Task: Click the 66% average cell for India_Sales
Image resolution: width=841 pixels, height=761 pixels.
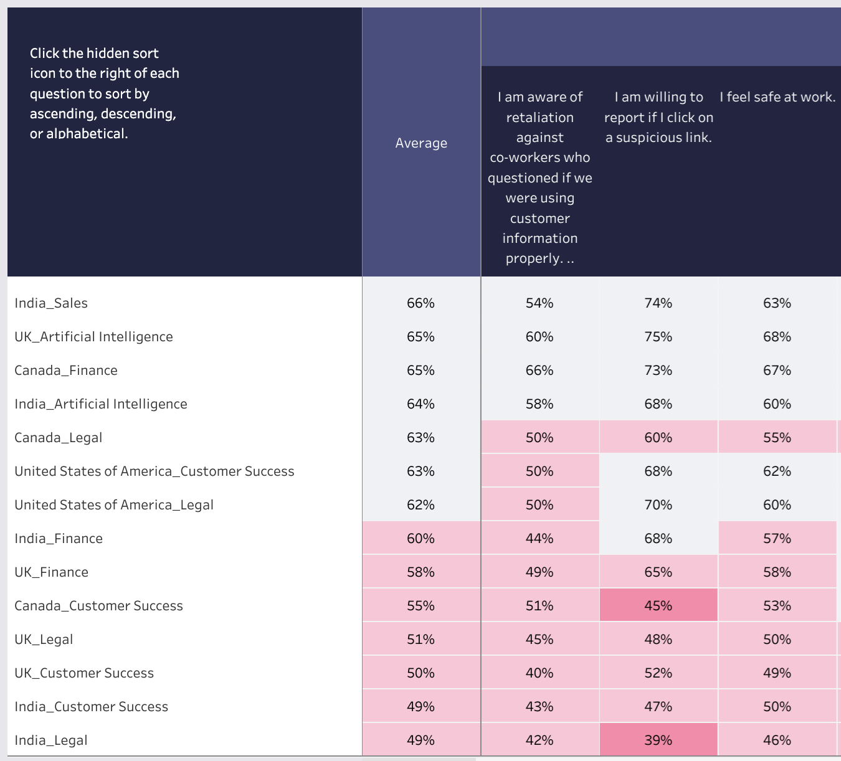Action: pyautogui.click(x=421, y=303)
